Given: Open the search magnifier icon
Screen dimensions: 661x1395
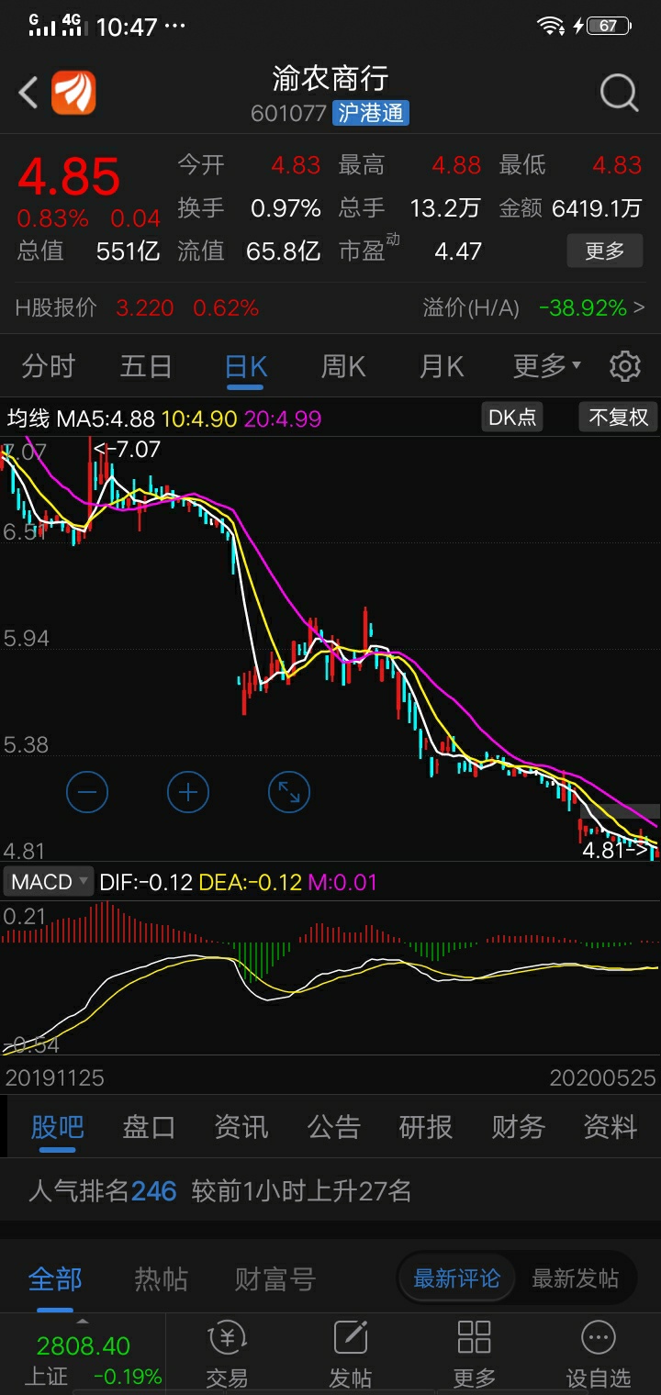Looking at the screenshot, I should pyautogui.click(x=619, y=93).
